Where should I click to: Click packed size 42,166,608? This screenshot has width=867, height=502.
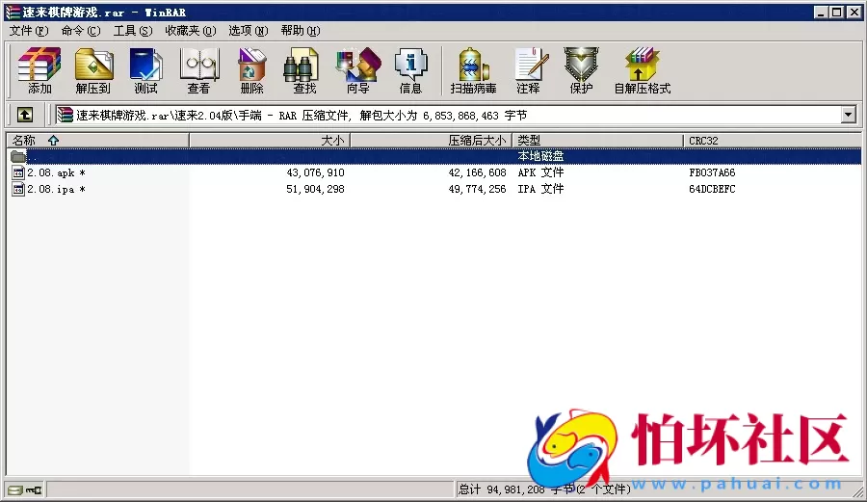[x=477, y=173]
